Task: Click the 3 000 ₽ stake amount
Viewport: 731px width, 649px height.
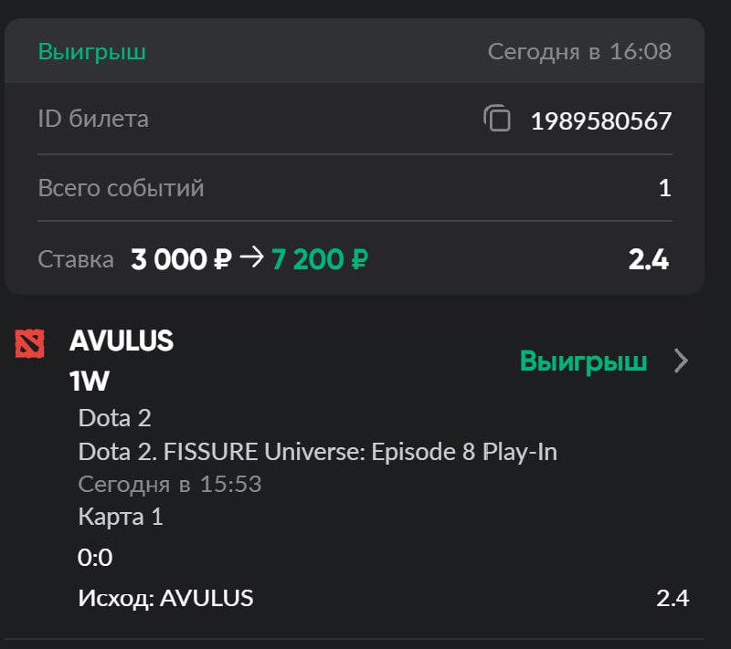Action: point(181,260)
